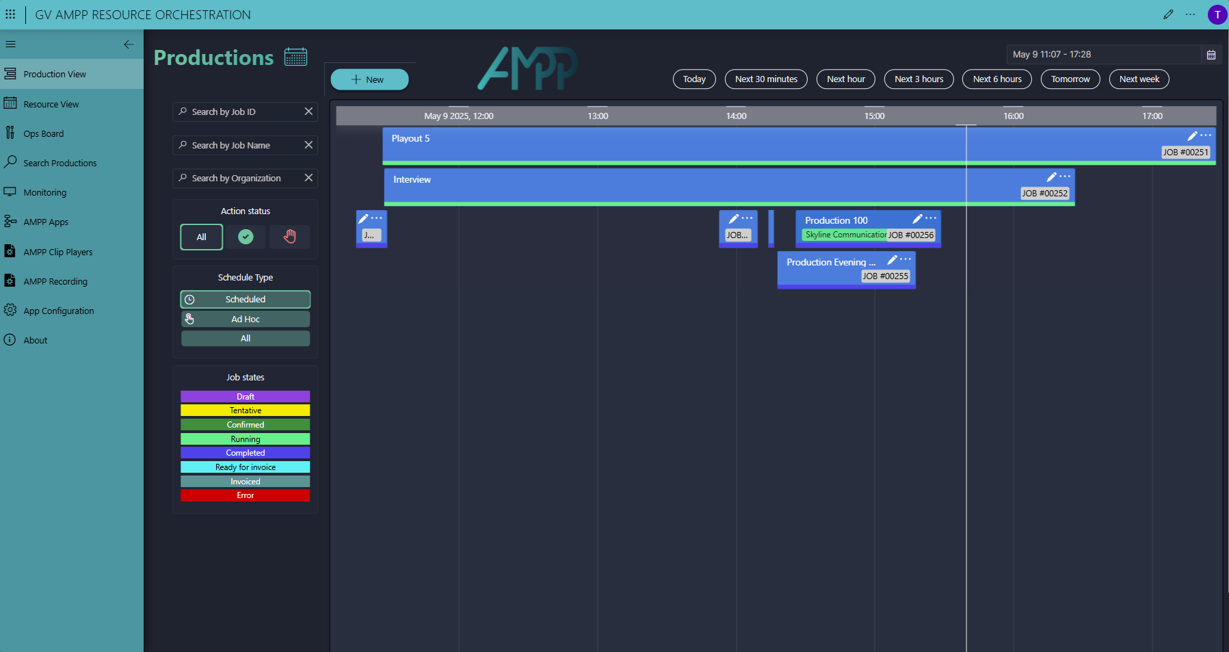Image resolution: width=1229 pixels, height=652 pixels.
Task: Click the JOB #00256 badge
Action: pos(911,235)
